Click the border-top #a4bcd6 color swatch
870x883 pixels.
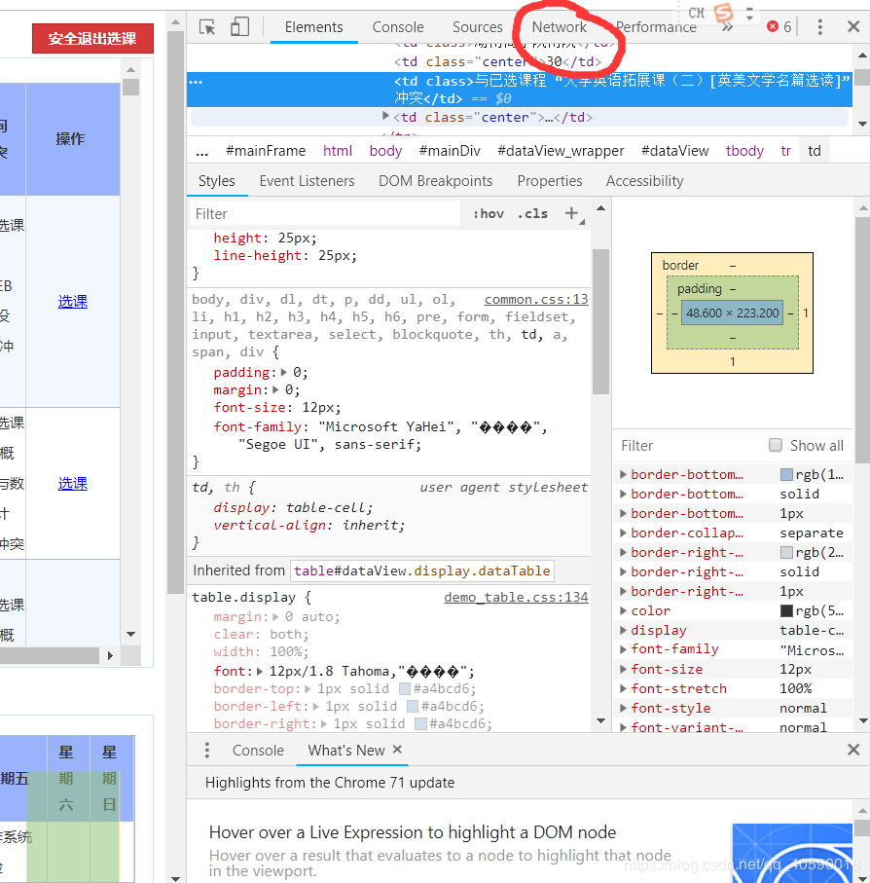click(405, 688)
